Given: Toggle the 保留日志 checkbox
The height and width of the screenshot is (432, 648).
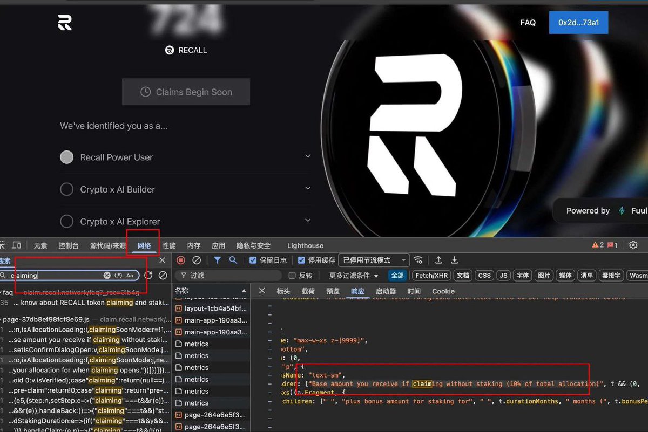Looking at the screenshot, I should 253,260.
